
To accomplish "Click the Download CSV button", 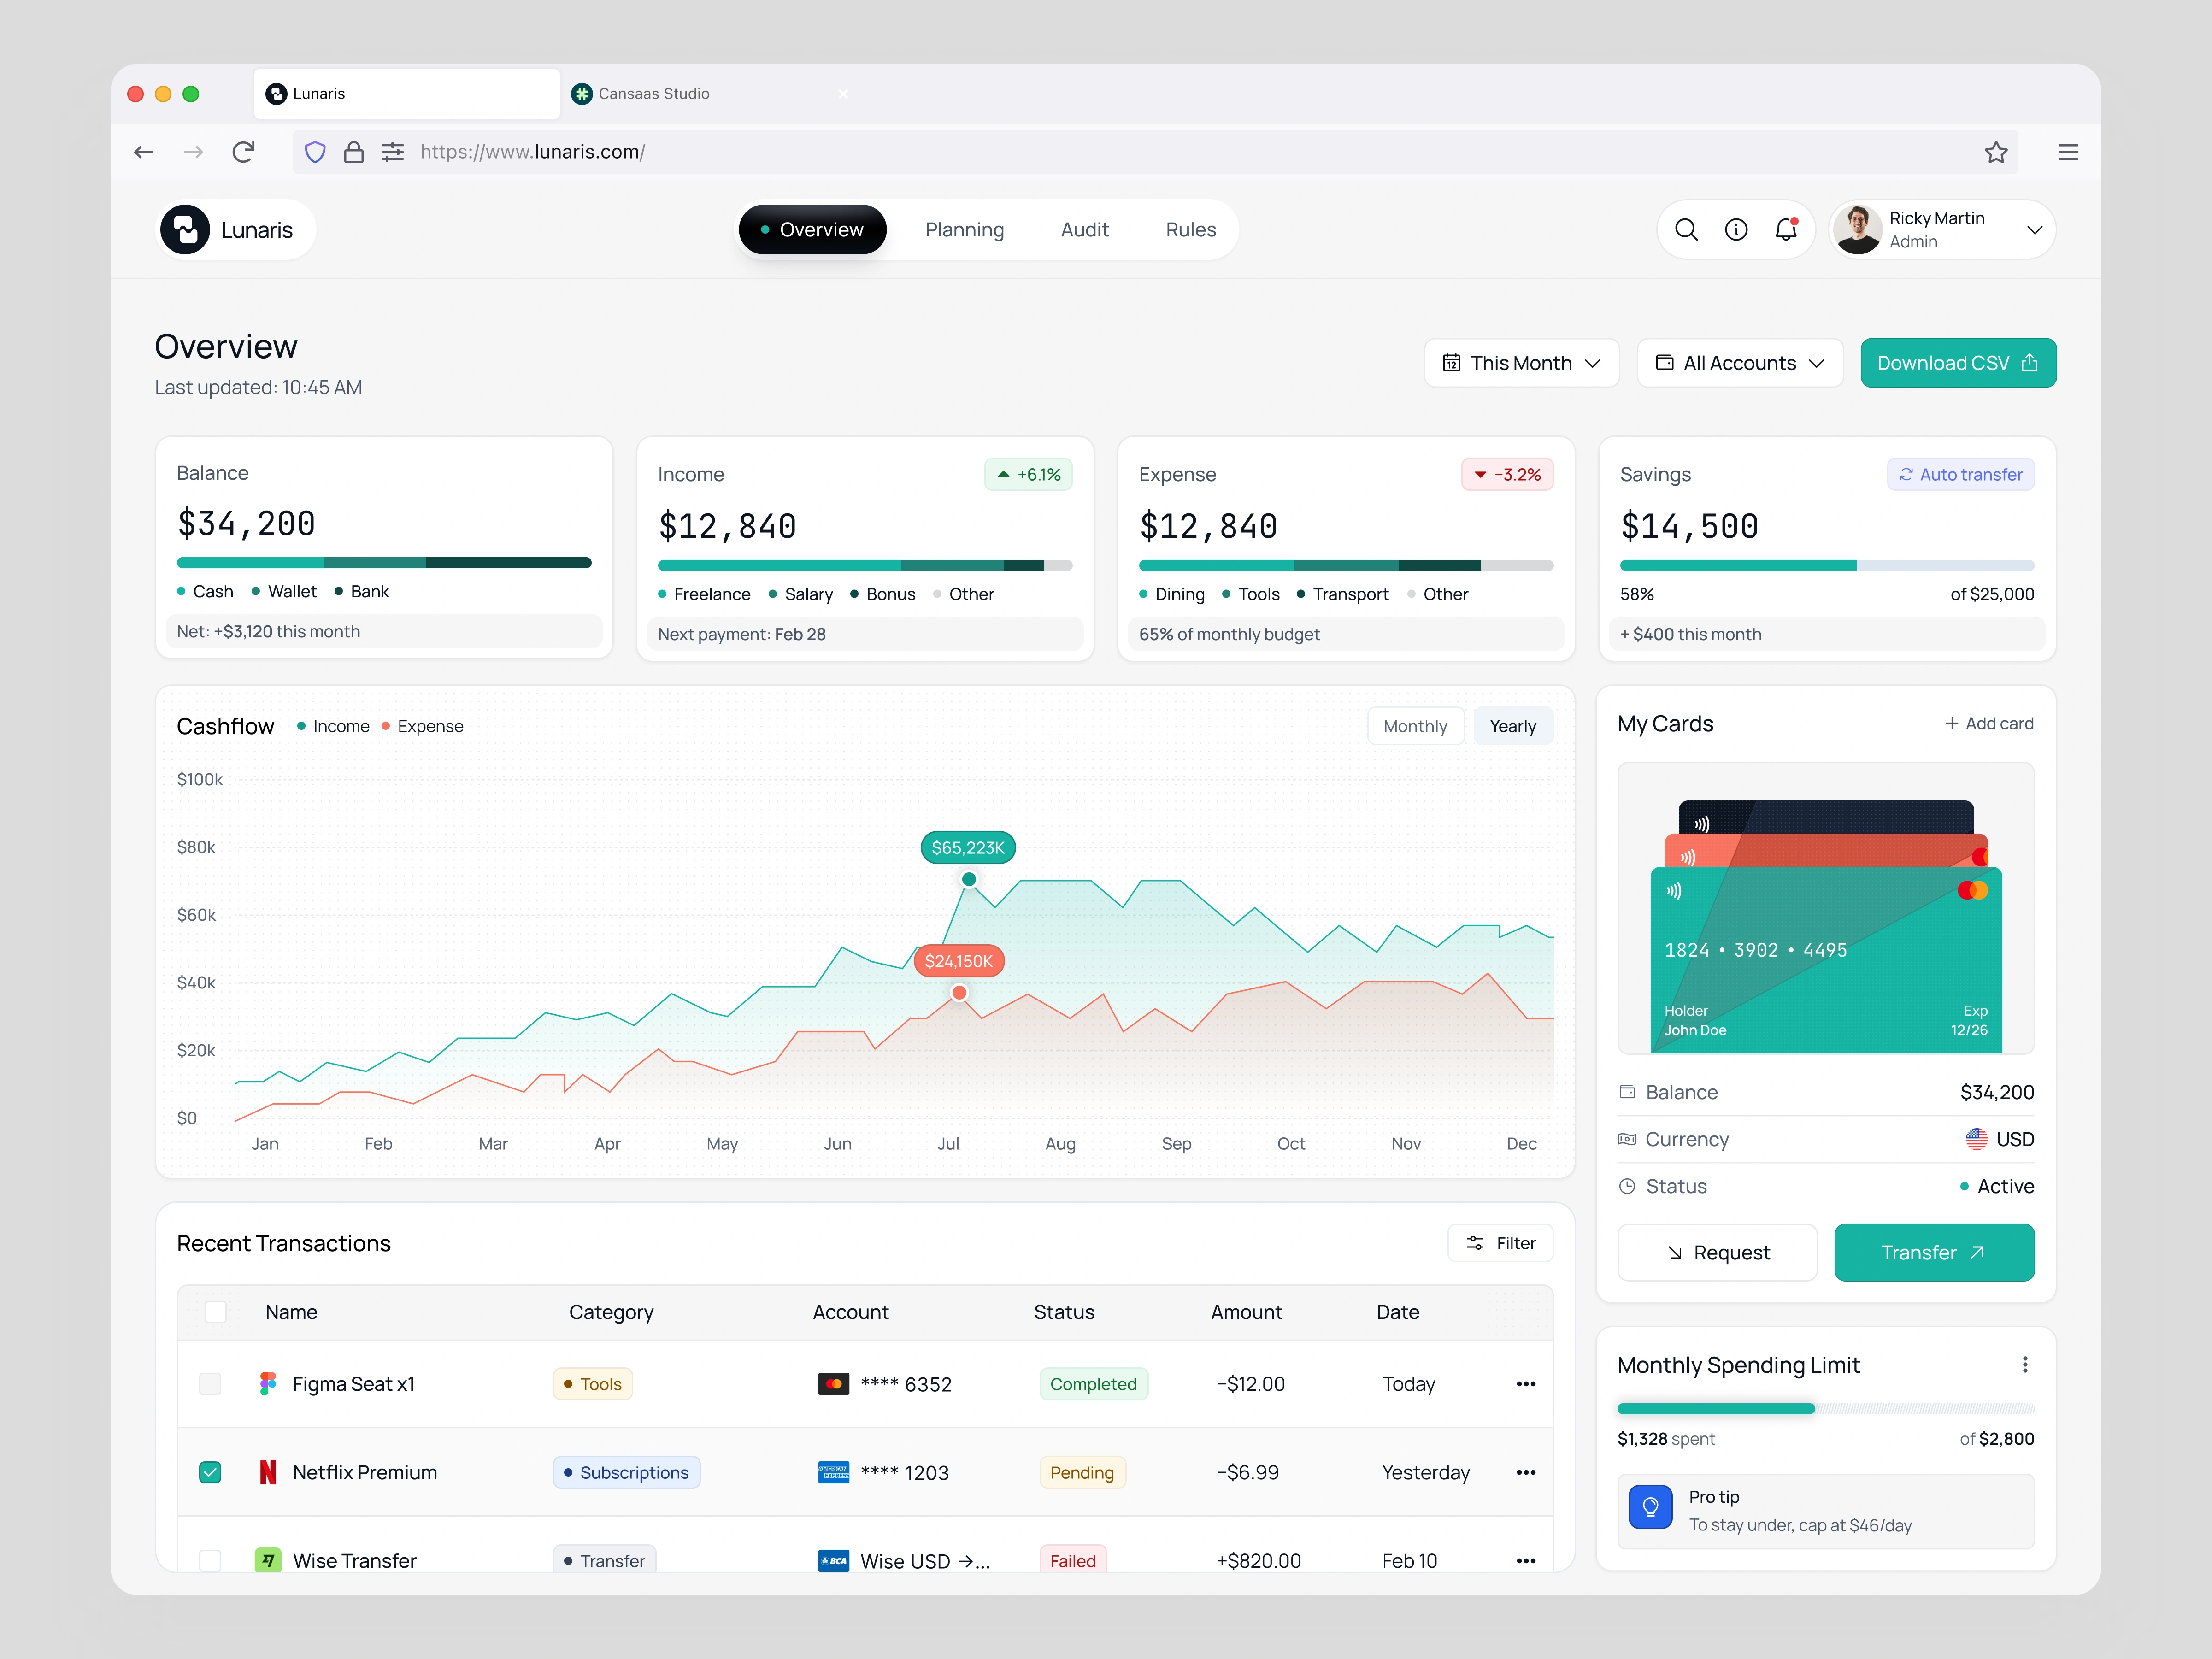I will click(x=1957, y=363).
